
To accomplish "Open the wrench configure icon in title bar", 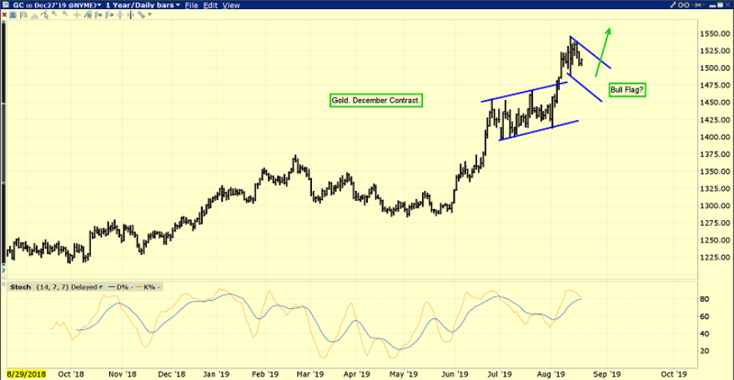I will coord(673,5).
